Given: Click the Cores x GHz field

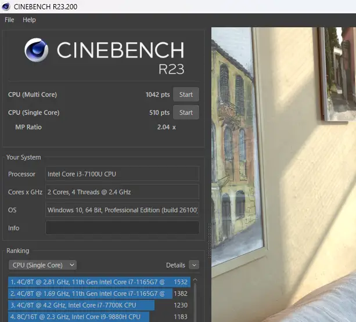Looking at the screenshot, I should (122, 192).
